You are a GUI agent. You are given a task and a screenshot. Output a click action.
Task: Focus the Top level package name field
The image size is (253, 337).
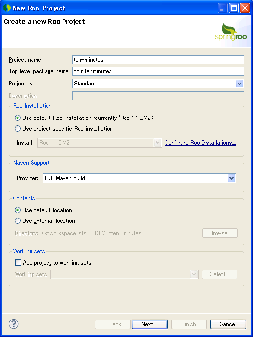(x=158, y=71)
